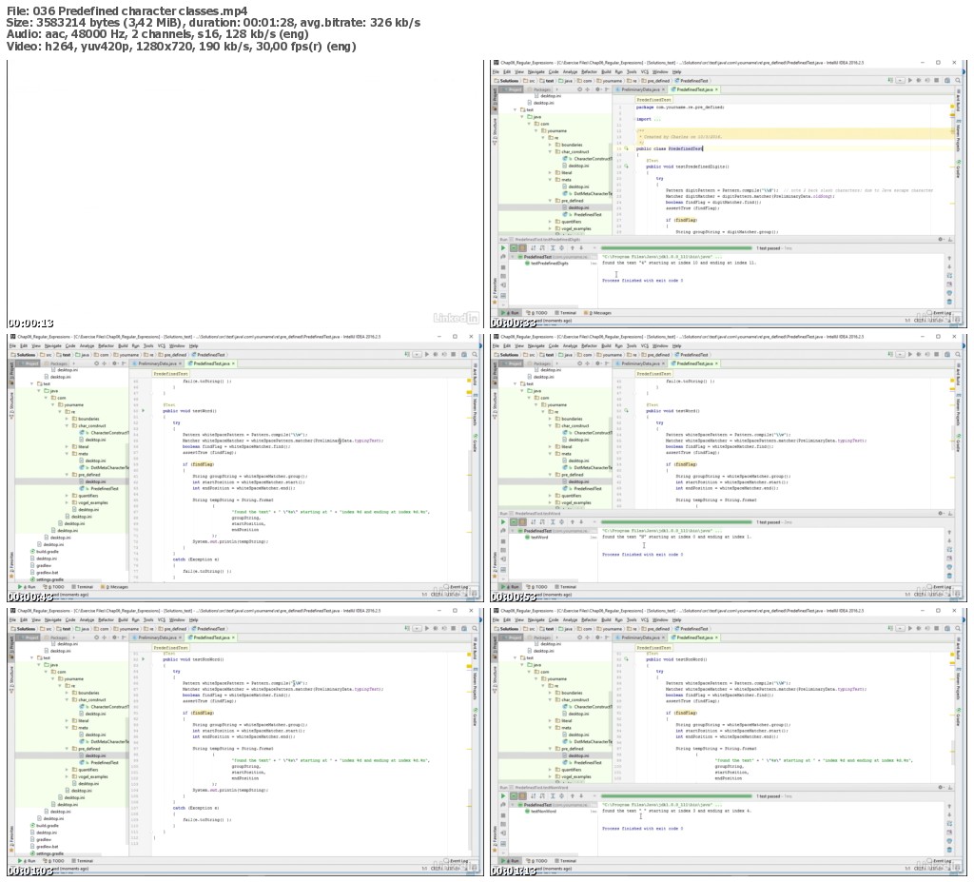974x882 pixels.
Task: Click Project panel collapse-all icon in 00:01:03 frame
Action: pyautogui.click(x=106, y=637)
